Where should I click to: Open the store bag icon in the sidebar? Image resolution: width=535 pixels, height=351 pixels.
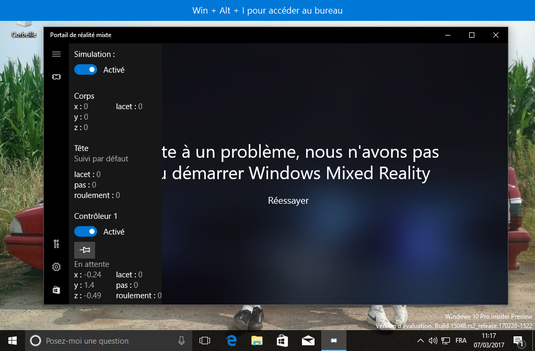56,290
